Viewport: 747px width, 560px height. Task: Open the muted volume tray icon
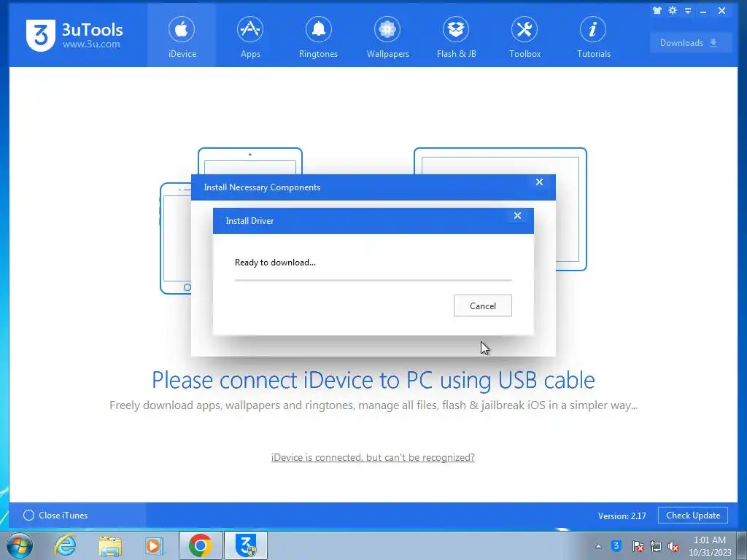tap(673, 546)
